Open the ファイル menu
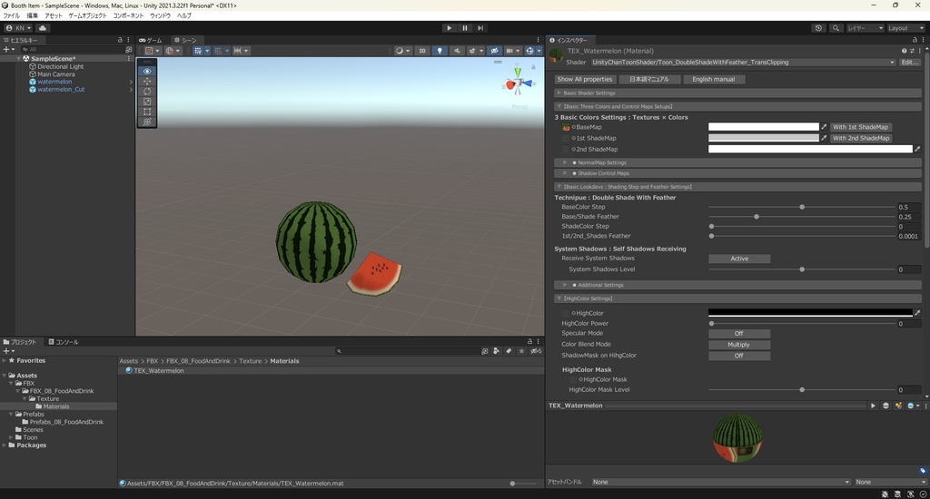This screenshot has width=930, height=499. tap(11, 16)
